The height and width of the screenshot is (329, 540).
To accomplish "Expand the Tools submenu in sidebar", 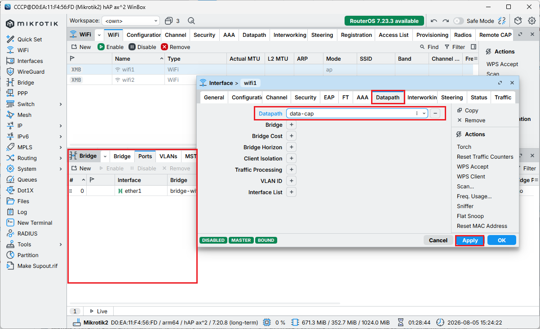I will coord(61,244).
